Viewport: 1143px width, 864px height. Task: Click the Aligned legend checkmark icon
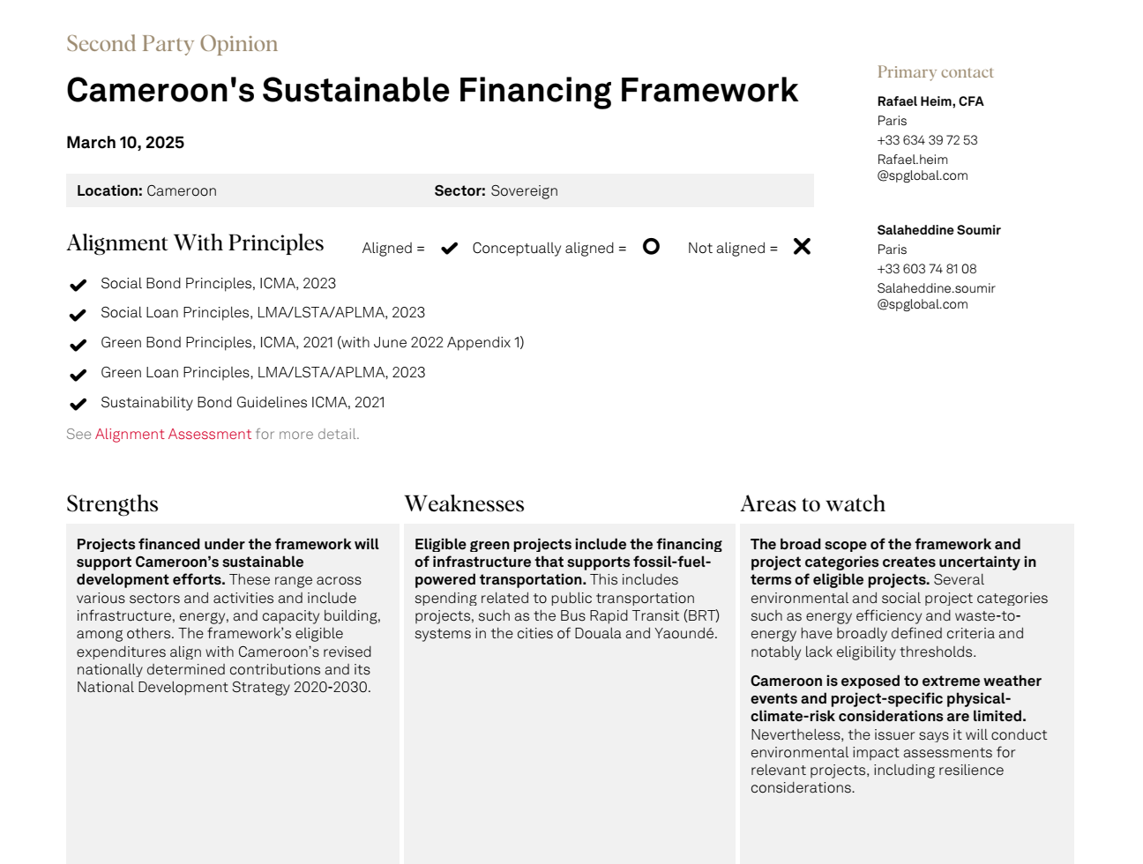pyautogui.click(x=449, y=249)
